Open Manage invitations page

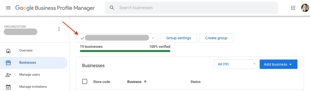[33, 87]
